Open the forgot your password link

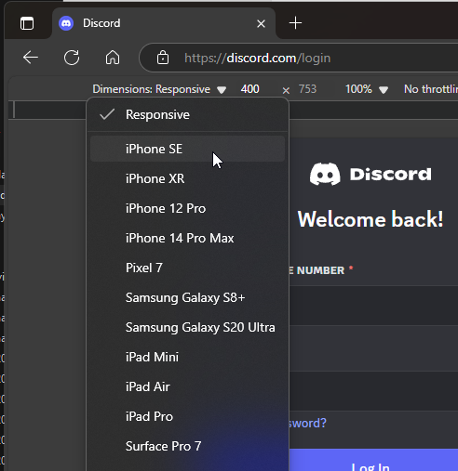[307, 423]
